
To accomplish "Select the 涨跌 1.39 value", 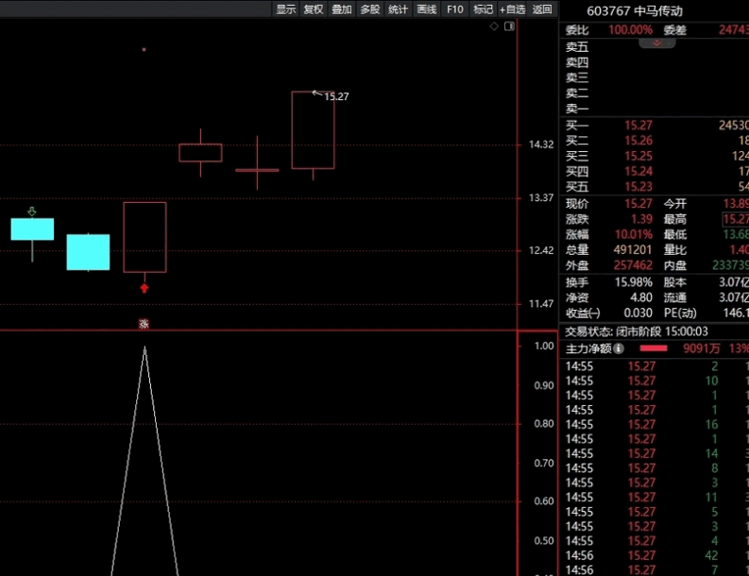I will pyautogui.click(x=641, y=219).
